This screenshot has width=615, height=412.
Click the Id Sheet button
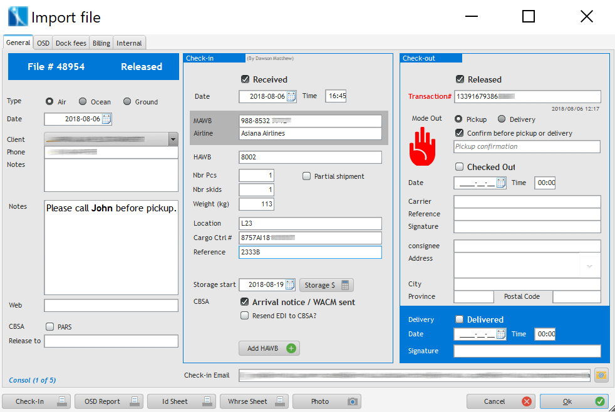[182, 401]
